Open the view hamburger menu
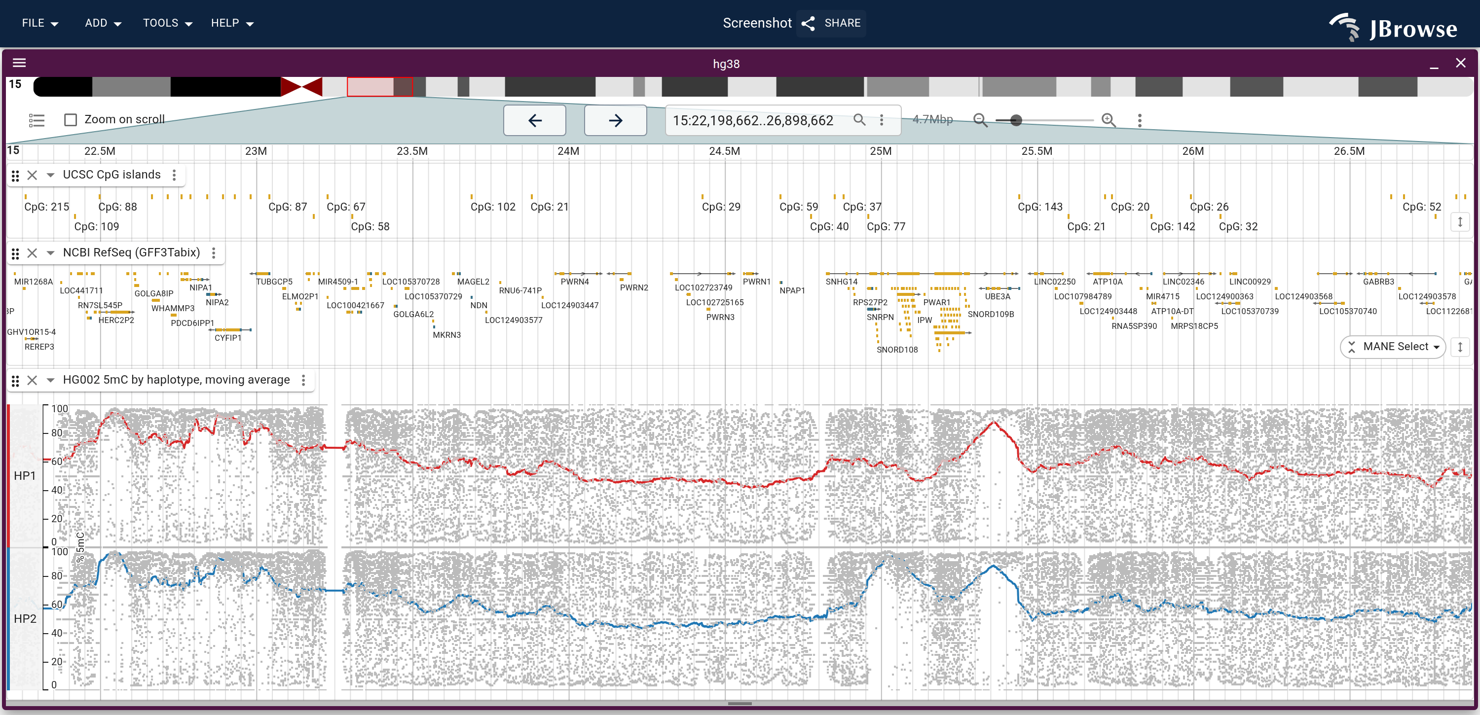1480x715 pixels. [x=20, y=63]
